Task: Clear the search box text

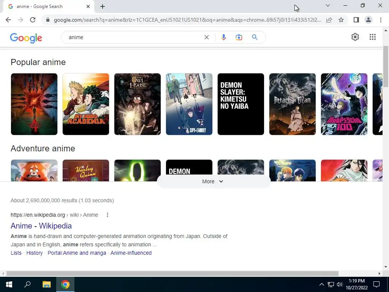Action: (206, 37)
